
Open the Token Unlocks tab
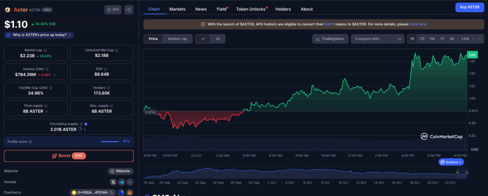point(251,9)
